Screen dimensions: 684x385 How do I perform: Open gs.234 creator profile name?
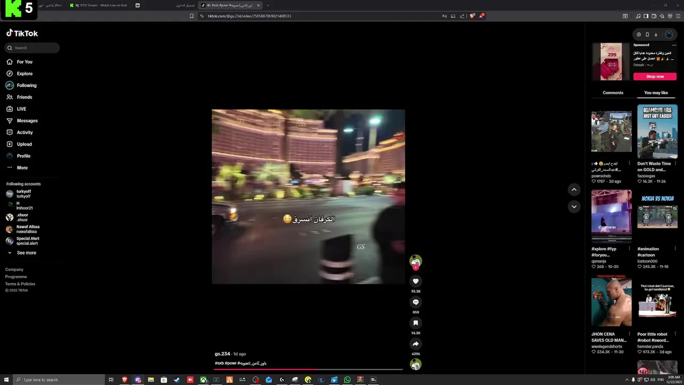222,354
